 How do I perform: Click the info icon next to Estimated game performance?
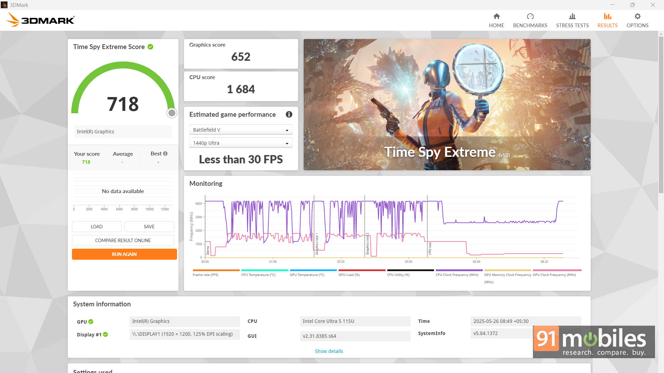289,114
